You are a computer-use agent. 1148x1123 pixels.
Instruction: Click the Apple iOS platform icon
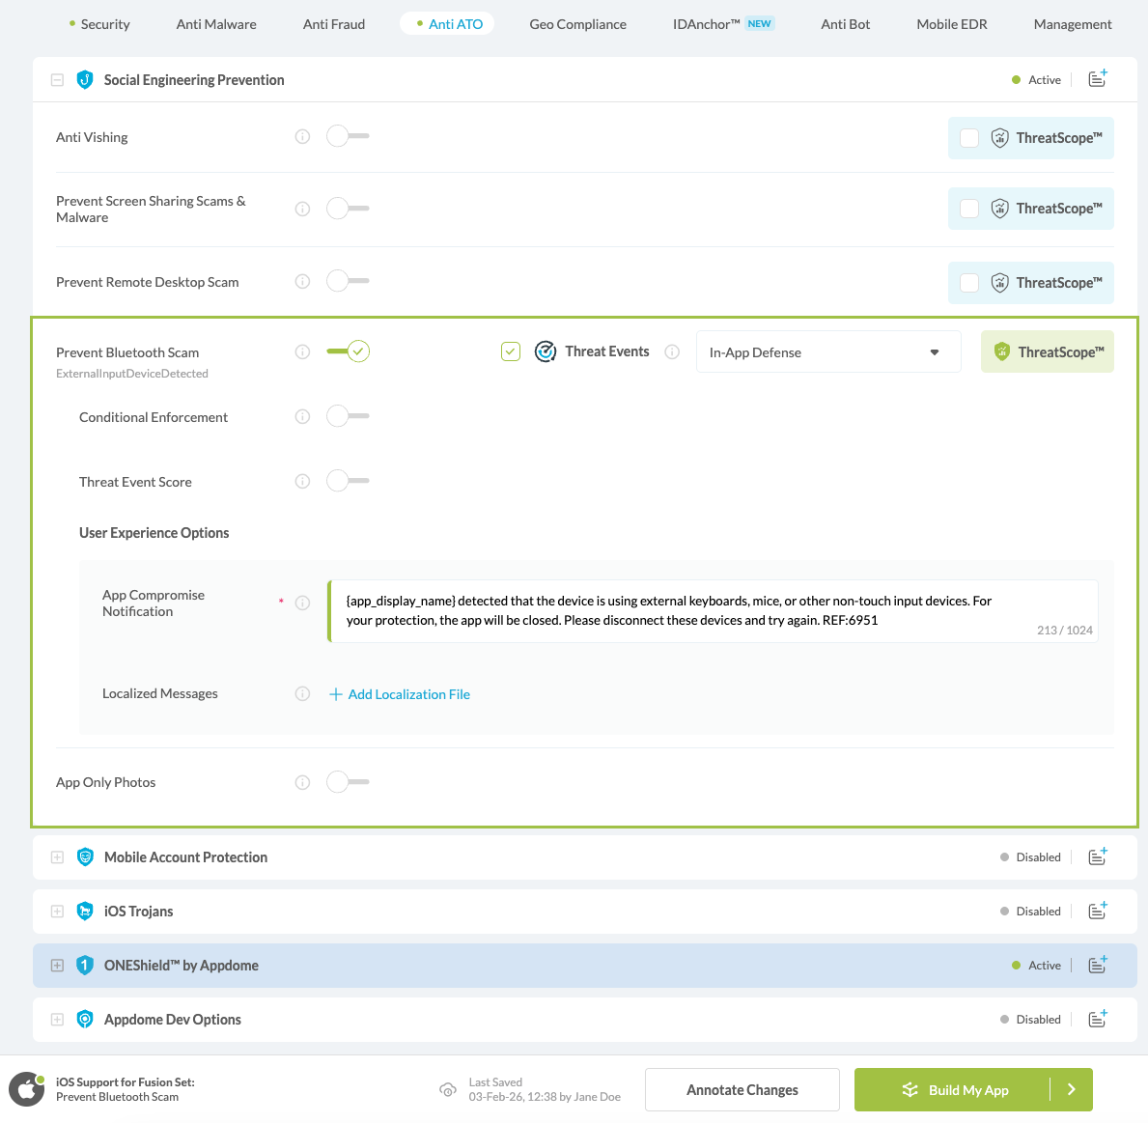pyautogui.click(x=27, y=1089)
